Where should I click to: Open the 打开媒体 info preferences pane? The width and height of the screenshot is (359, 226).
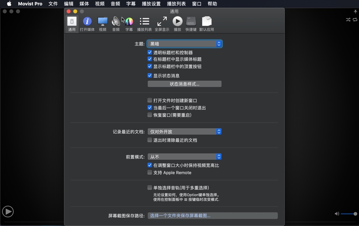click(87, 24)
